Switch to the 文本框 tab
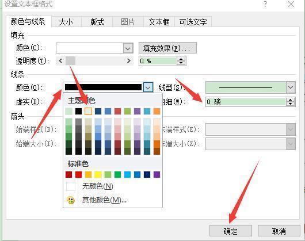 pos(159,22)
